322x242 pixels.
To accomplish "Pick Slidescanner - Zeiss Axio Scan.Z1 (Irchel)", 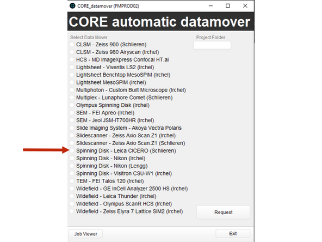I will pos(72,136).
